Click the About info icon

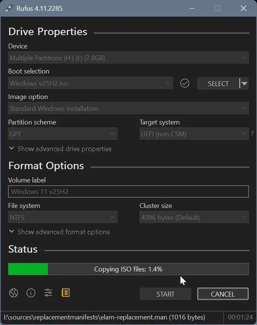coord(31,293)
